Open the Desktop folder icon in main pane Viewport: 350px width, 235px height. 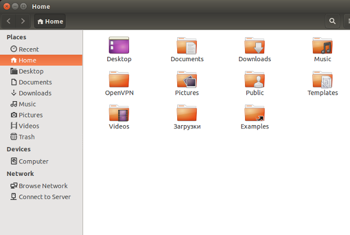(119, 45)
